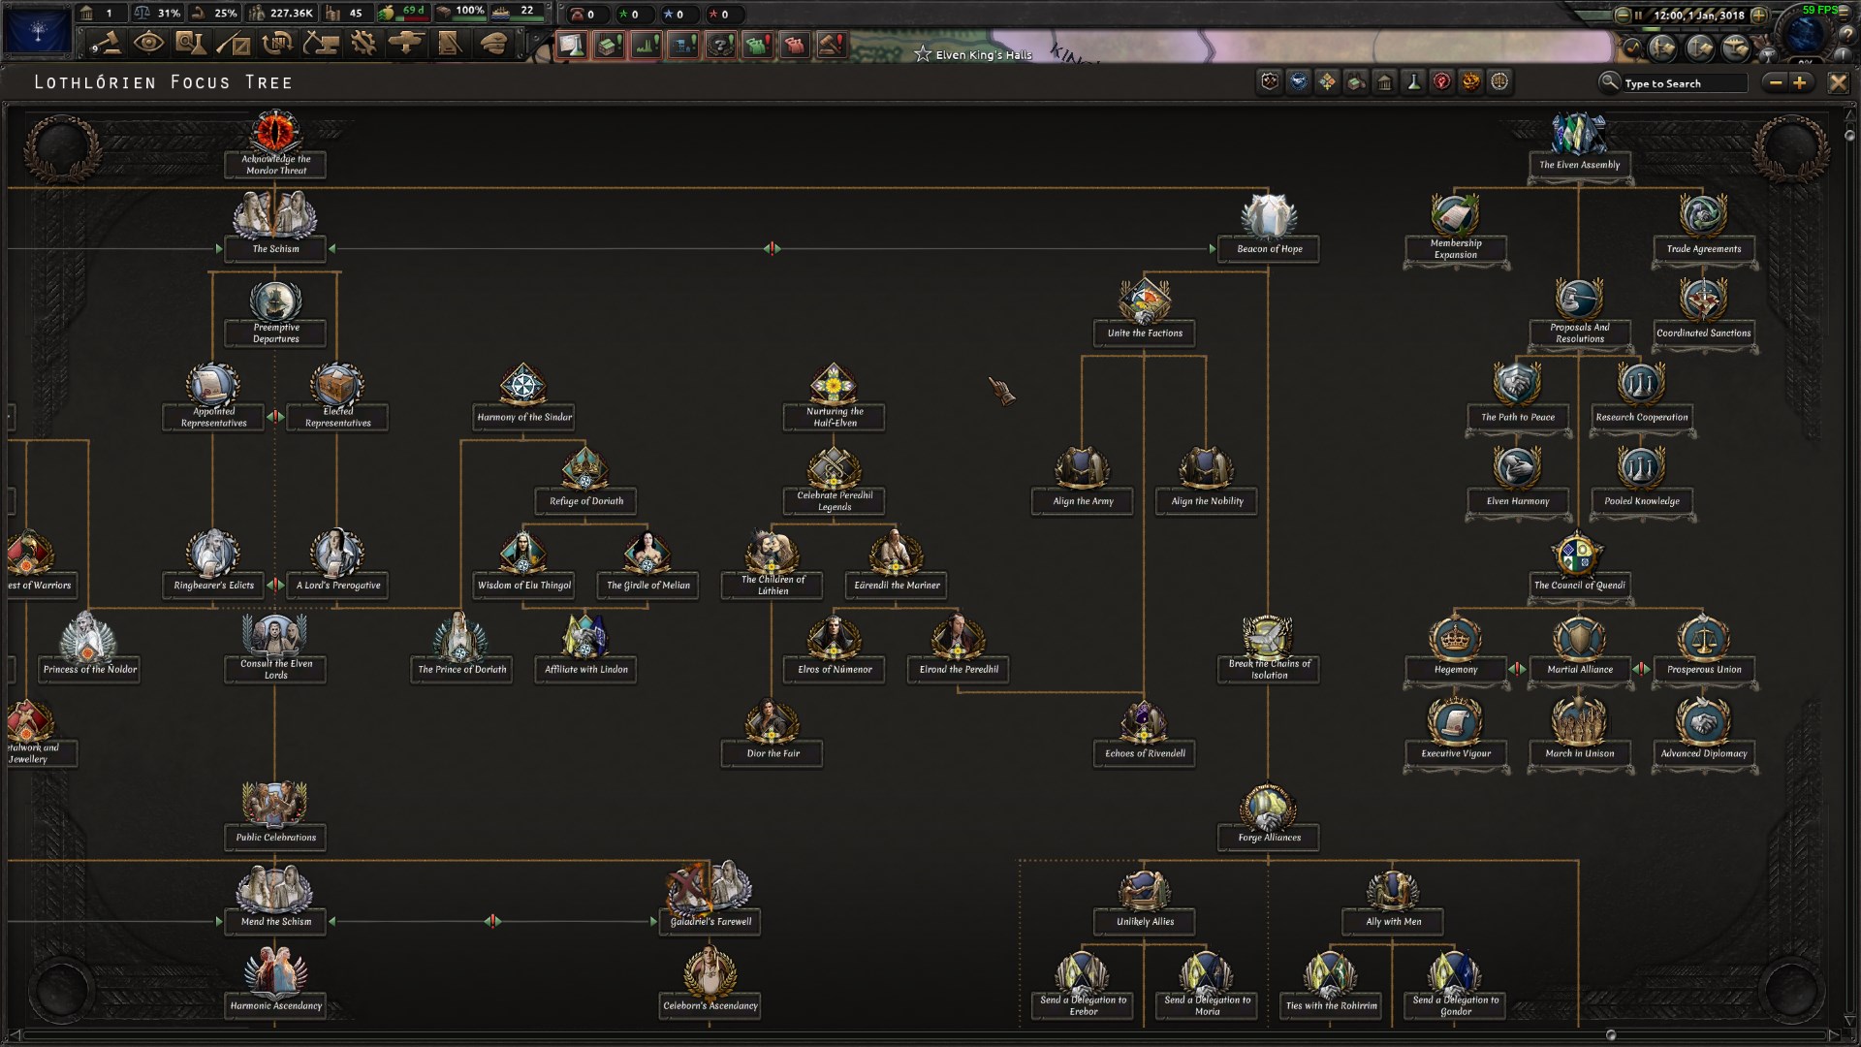Increase game speed with plus button
Image resolution: width=1861 pixels, height=1047 pixels.
(1758, 15)
